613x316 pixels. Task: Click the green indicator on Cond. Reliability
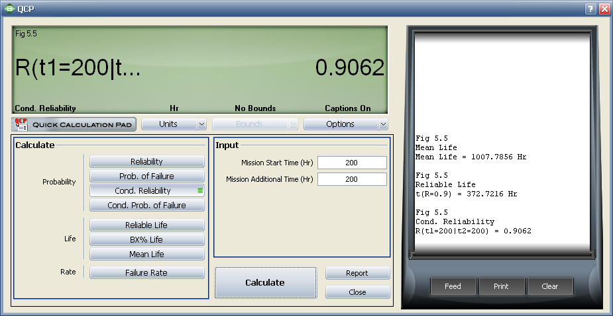200,190
